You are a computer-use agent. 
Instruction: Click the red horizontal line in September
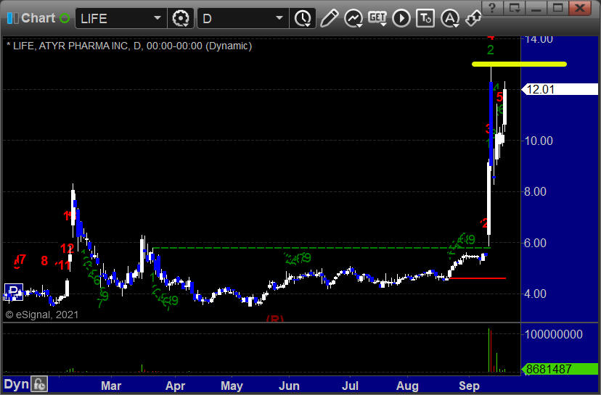point(477,278)
